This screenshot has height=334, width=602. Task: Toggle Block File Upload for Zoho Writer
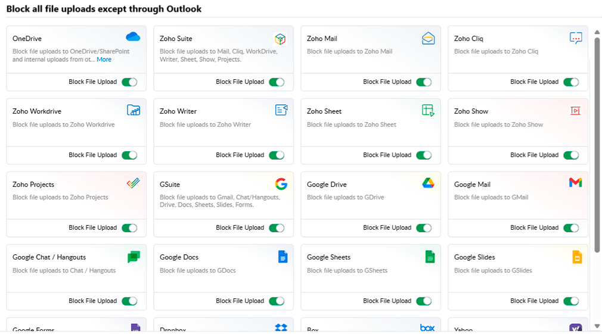(x=277, y=155)
